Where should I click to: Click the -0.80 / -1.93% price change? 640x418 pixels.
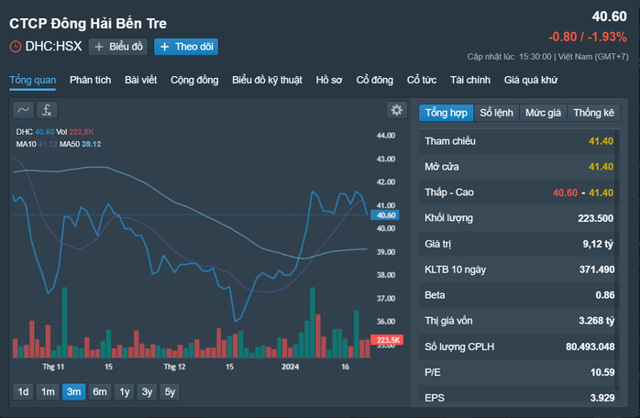pos(588,38)
